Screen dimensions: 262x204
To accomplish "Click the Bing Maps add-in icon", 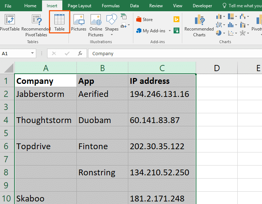I will [x=176, y=20].
